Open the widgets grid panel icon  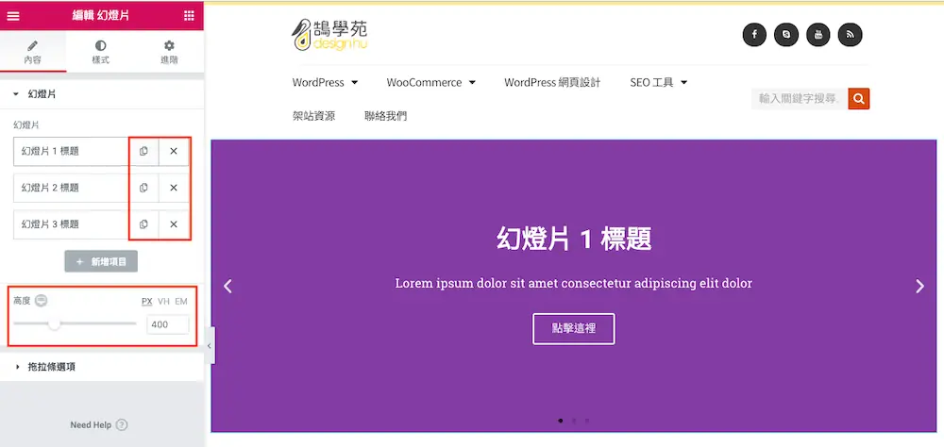pyautogui.click(x=189, y=16)
